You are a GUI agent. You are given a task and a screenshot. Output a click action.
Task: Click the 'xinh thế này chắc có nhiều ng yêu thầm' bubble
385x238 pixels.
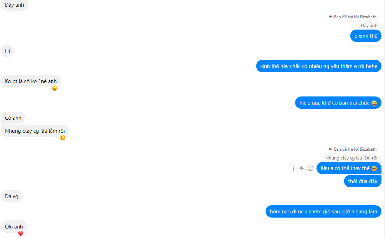coord(319,66)
